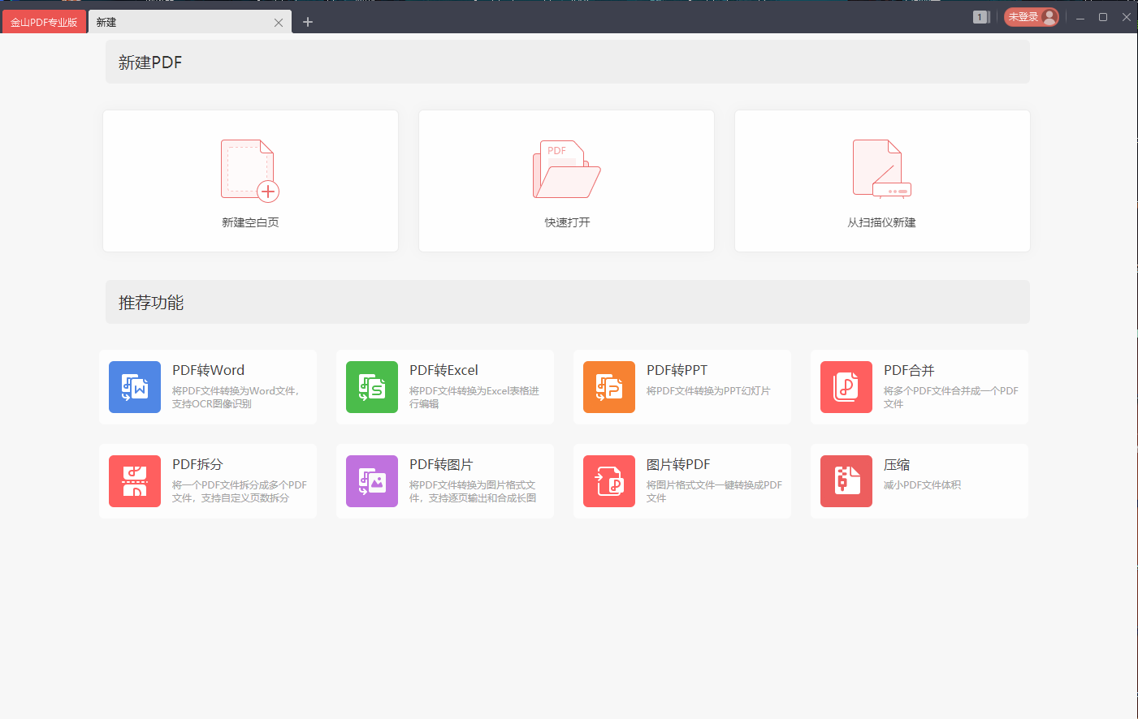Click the window count indicator showing 1
Viewport: 1138px width, 719px height.
click(980, 17)
